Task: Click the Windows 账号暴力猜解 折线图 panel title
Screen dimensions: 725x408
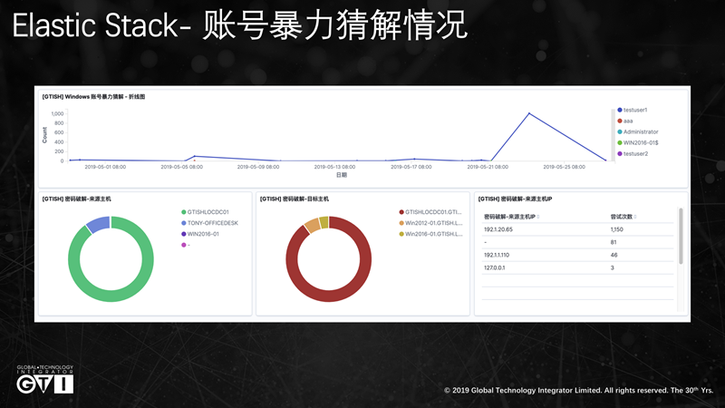Action: (93, 97)
